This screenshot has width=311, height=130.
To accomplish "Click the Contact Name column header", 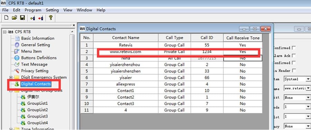I will (126, 38).
